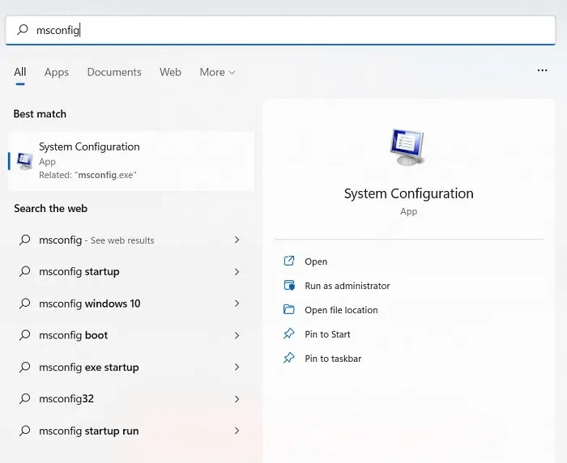Image resolution: width=567 pixels, height=463 pixels.
Task: Choose Run as administrator
Action: pos(347,286)
